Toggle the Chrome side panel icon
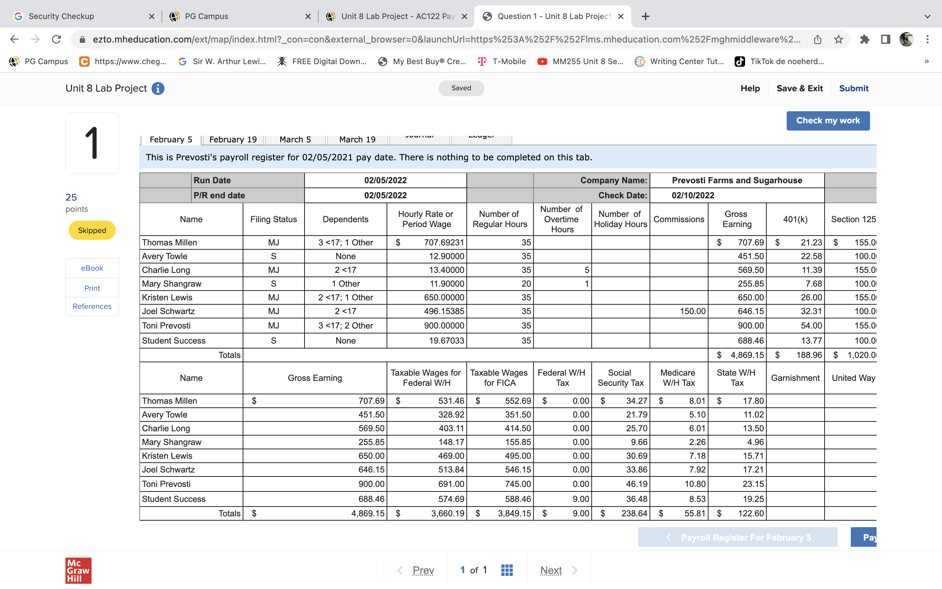The height and width of the screenshot is (589, 942). 885,39
